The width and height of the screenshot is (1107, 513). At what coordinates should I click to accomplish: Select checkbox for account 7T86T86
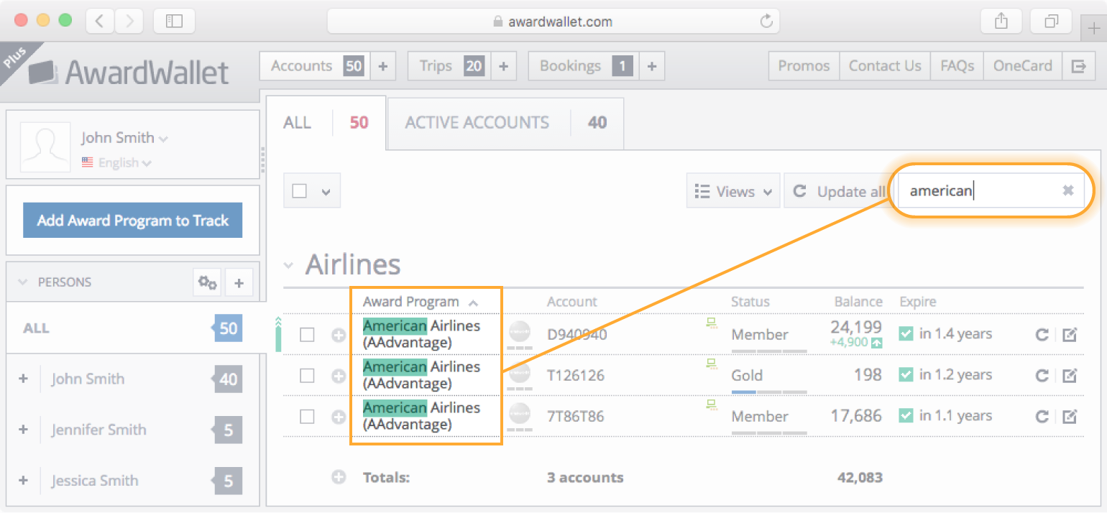(307, 417)
